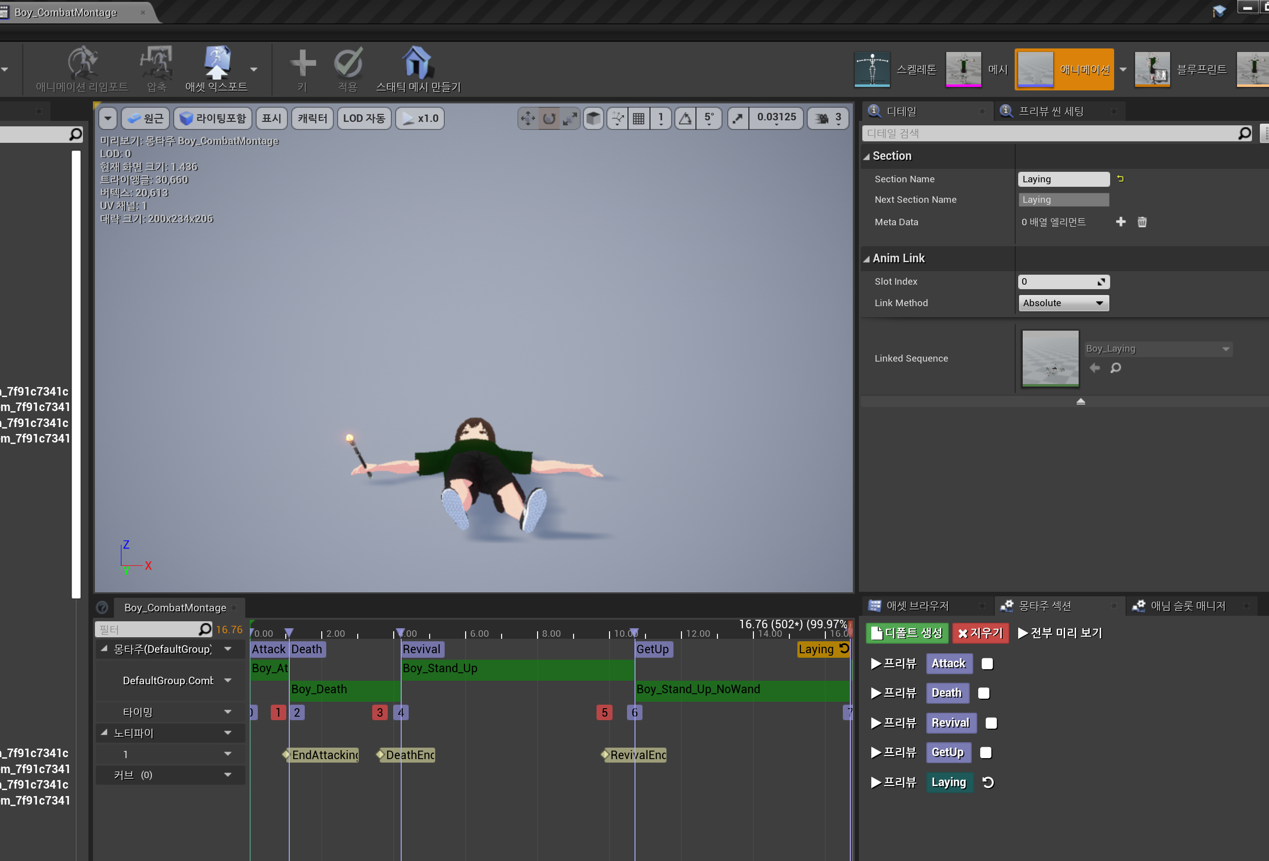Toggle the checkbox beside the Death section

(x=983, y=693)
